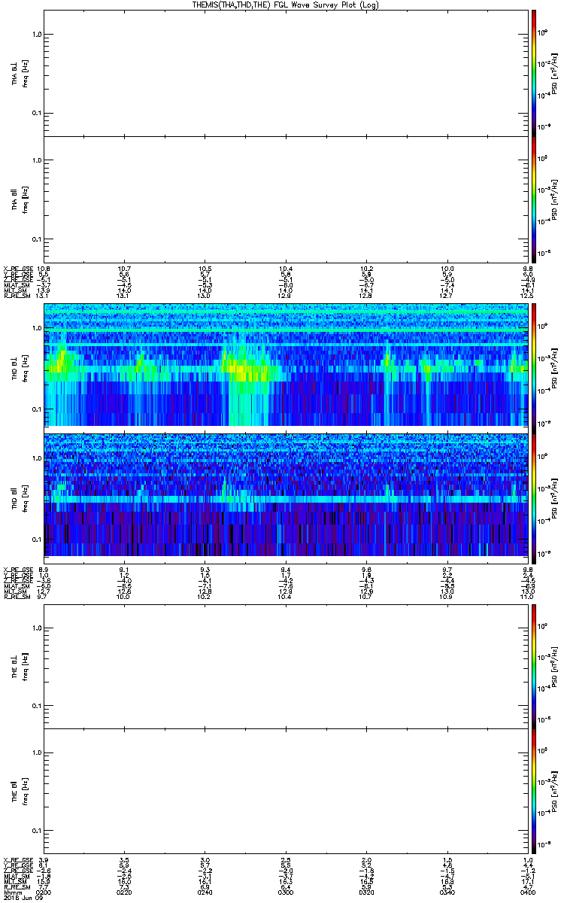The image size is (564, 903).
Task: Click the 'PSD [nT²/Hz]' label beside THA BL colorbar
Action: click(555, 73)
